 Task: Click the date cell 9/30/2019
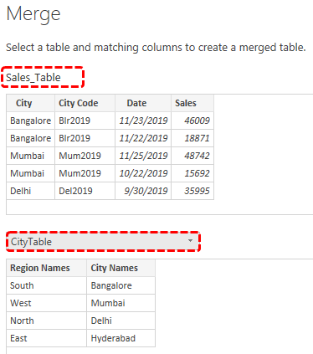(x=143, y=191)
